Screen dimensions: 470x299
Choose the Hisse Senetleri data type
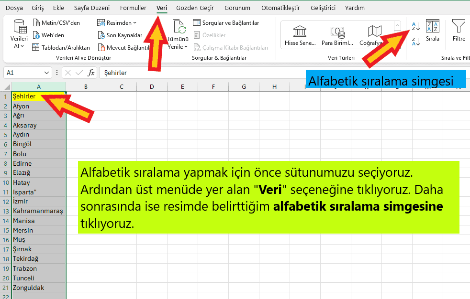click(x=300, y=36)
